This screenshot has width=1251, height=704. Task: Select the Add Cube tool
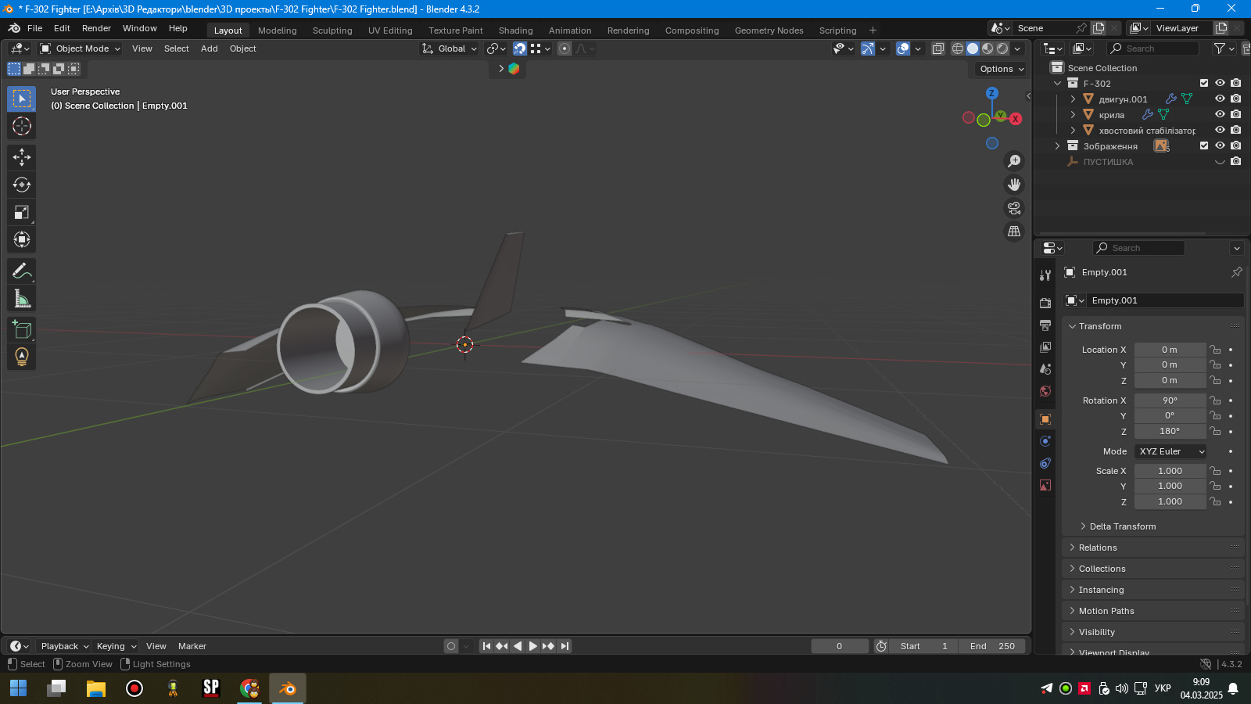click(22, 329)
